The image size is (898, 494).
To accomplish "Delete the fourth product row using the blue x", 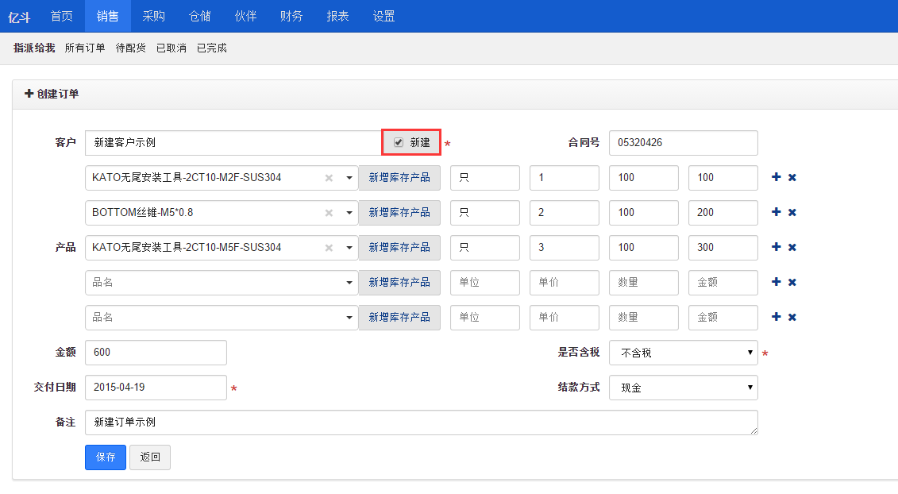I will coord(792,282).
